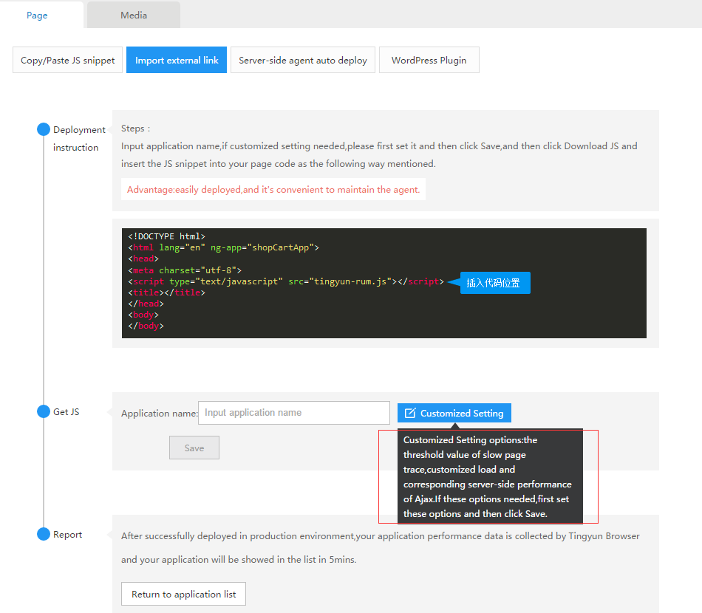Switch to the Page tab
This screenshot has width=702, height=613.
click(37, 15)
